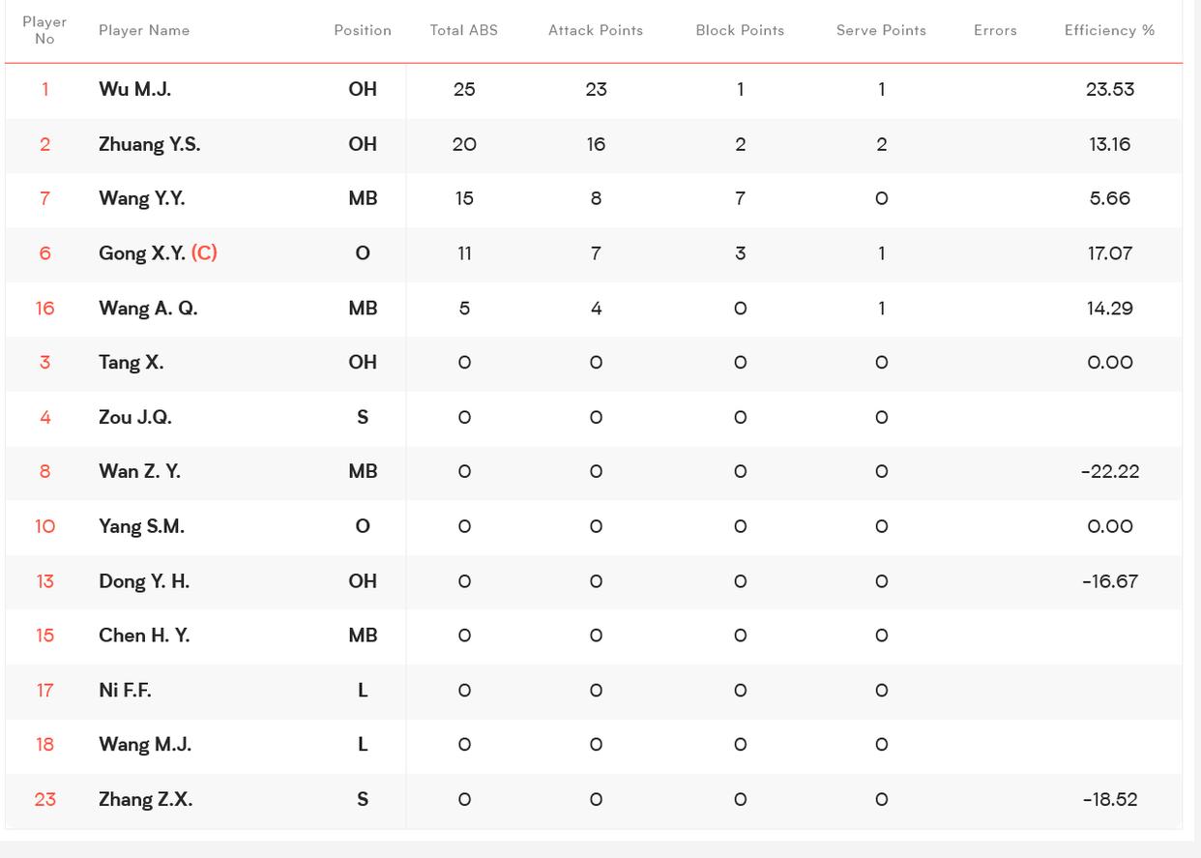
Task: Select player Gong X.Y. captain name
Action: [141, 253]
